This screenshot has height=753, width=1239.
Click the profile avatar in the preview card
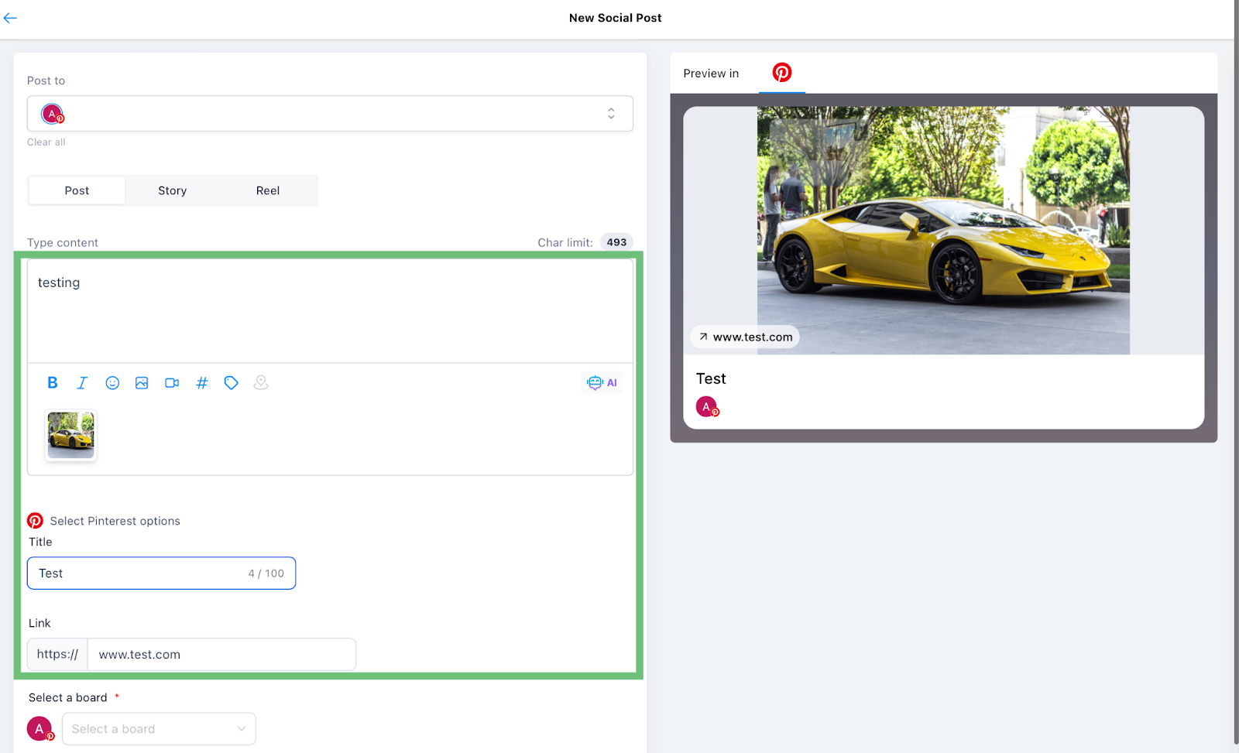point(707,406)
